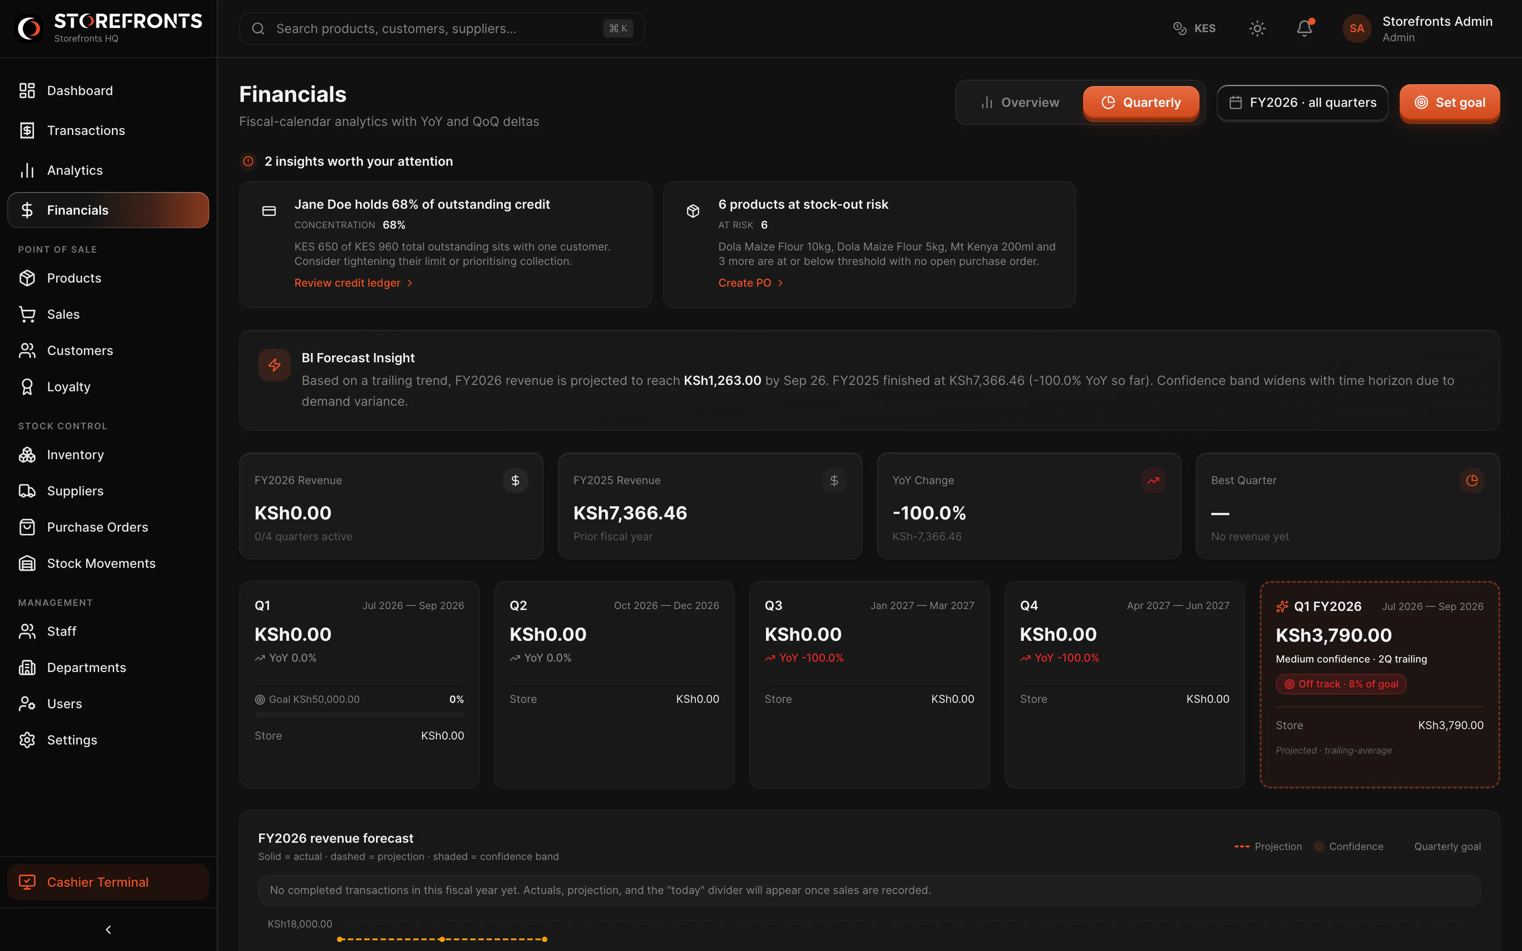Click the Departments building icon
Viewport: 1522px width, 951px height.
[27, 668]
